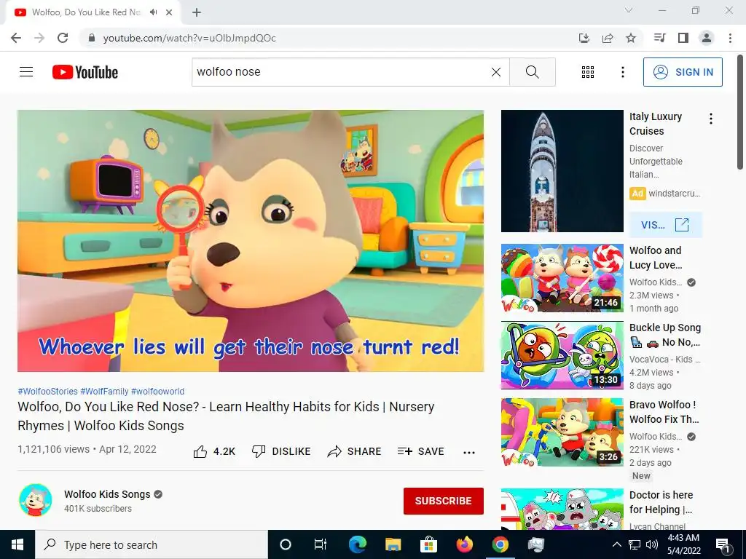This screenshot has height=559, width=746.
Task: Go forward in browser history
Action: coord(39,38)
